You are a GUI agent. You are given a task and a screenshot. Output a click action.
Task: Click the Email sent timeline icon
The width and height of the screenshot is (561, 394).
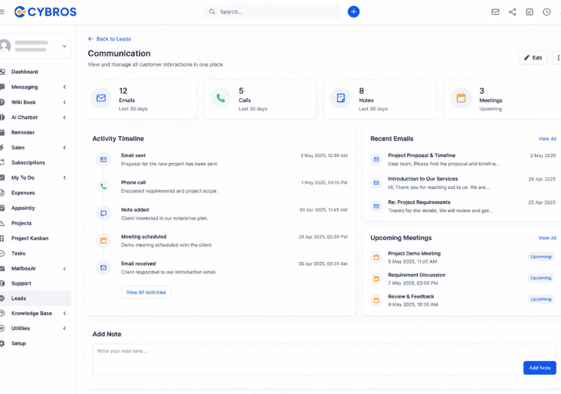[104, 160]
